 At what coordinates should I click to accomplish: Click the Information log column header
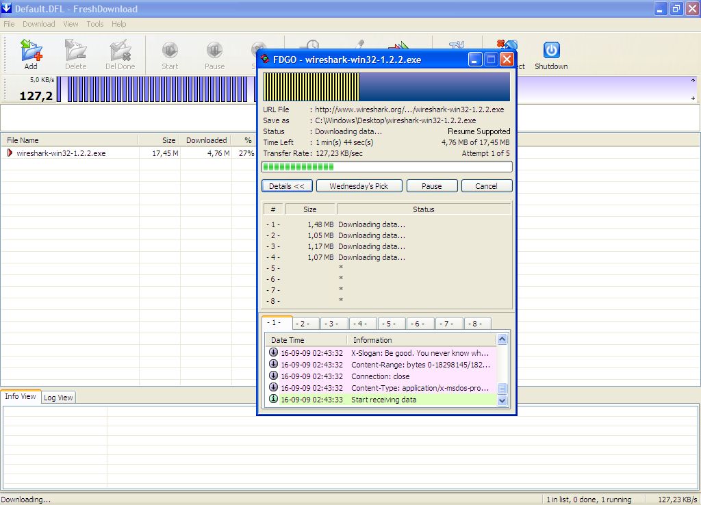pyautogui.click(x=422, y=340)
